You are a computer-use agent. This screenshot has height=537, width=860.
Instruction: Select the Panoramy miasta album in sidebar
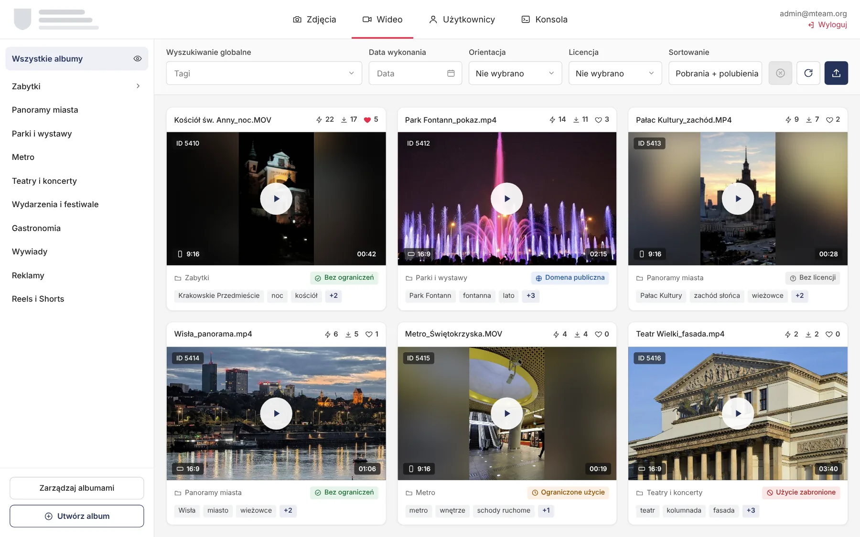(x=77, y=110)
